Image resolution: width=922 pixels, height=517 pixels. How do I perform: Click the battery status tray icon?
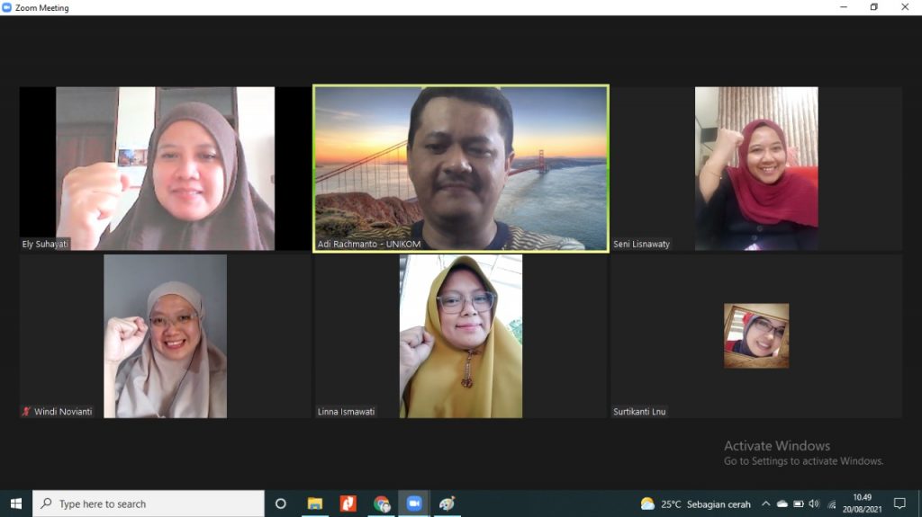[x=799, y=504]
